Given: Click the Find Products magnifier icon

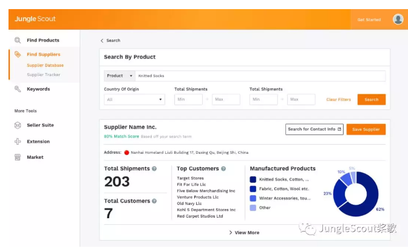Looking at the screenshot, I should pos(18,40).
